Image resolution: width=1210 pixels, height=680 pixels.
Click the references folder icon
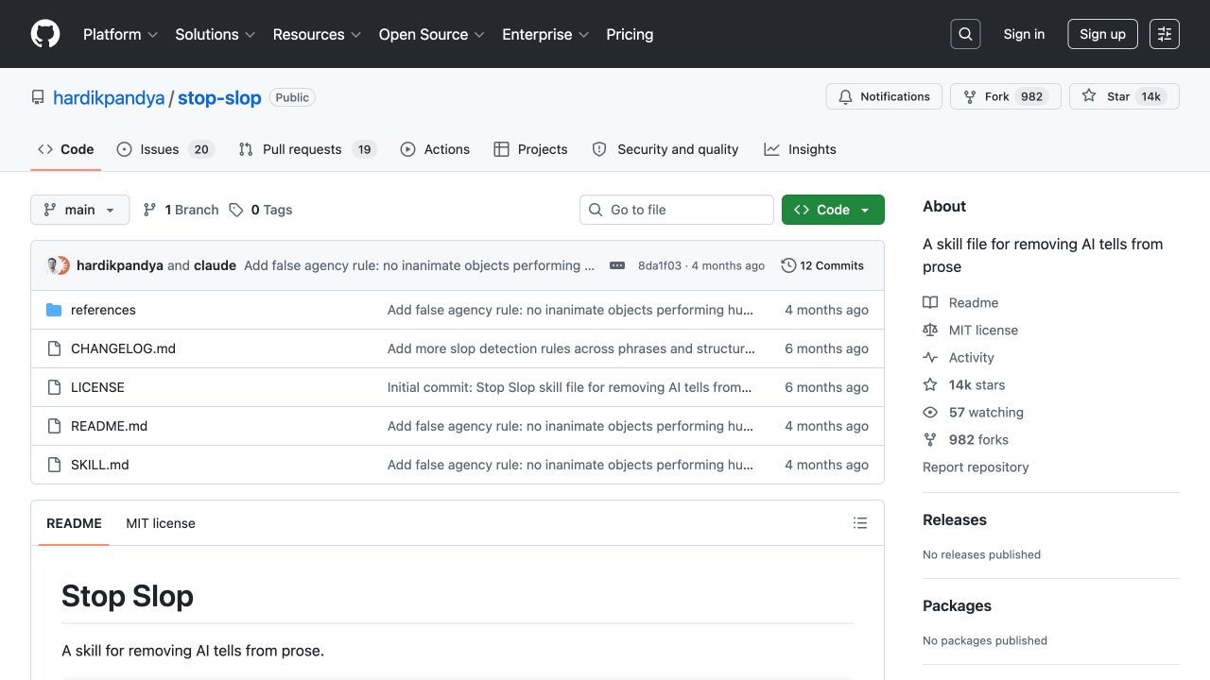click(x=54, y=310)
